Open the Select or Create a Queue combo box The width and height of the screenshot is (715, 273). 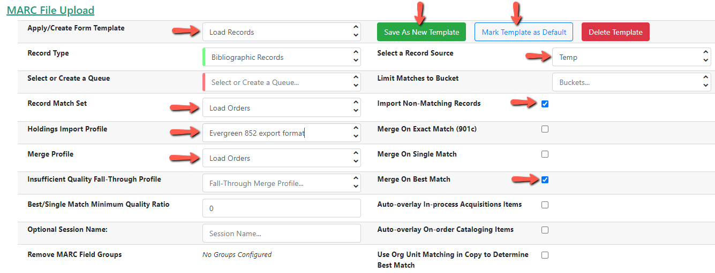coord(281,82)
